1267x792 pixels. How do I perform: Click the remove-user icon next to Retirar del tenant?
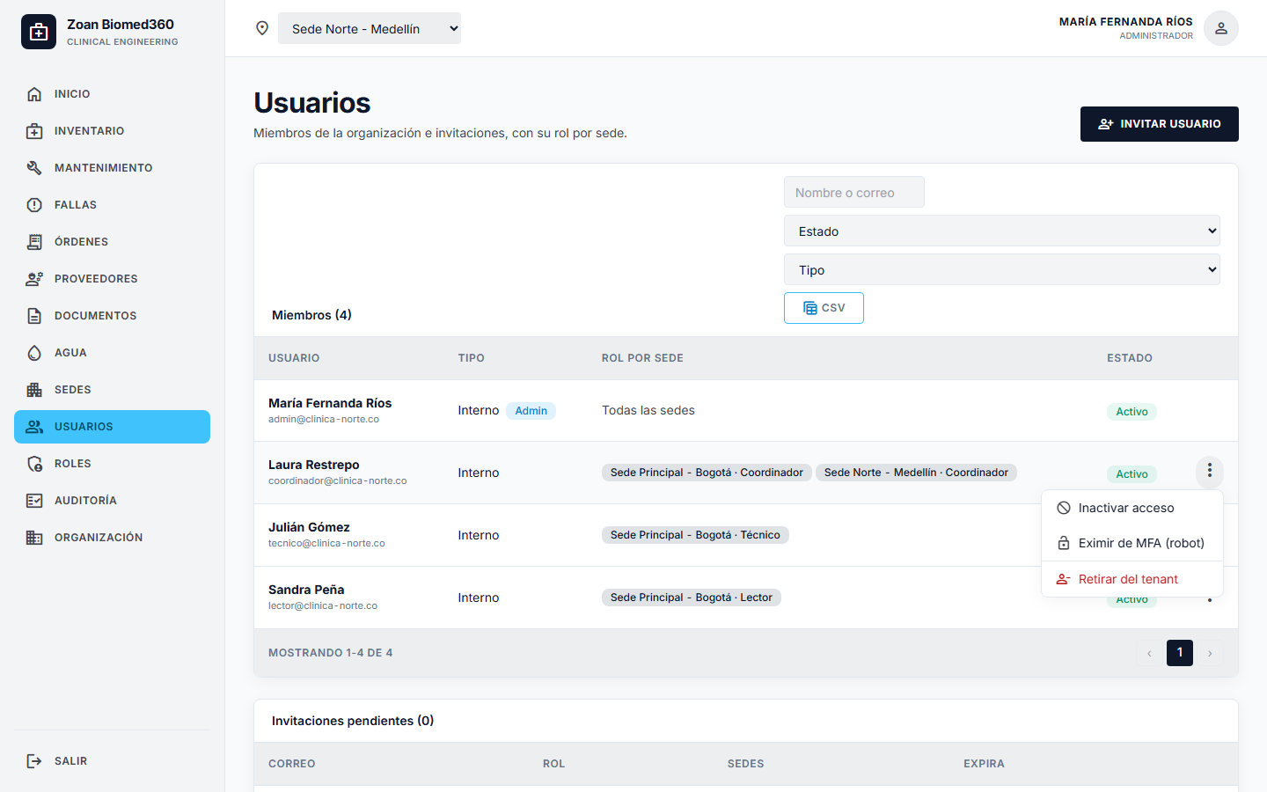(x=1064, y=579)
